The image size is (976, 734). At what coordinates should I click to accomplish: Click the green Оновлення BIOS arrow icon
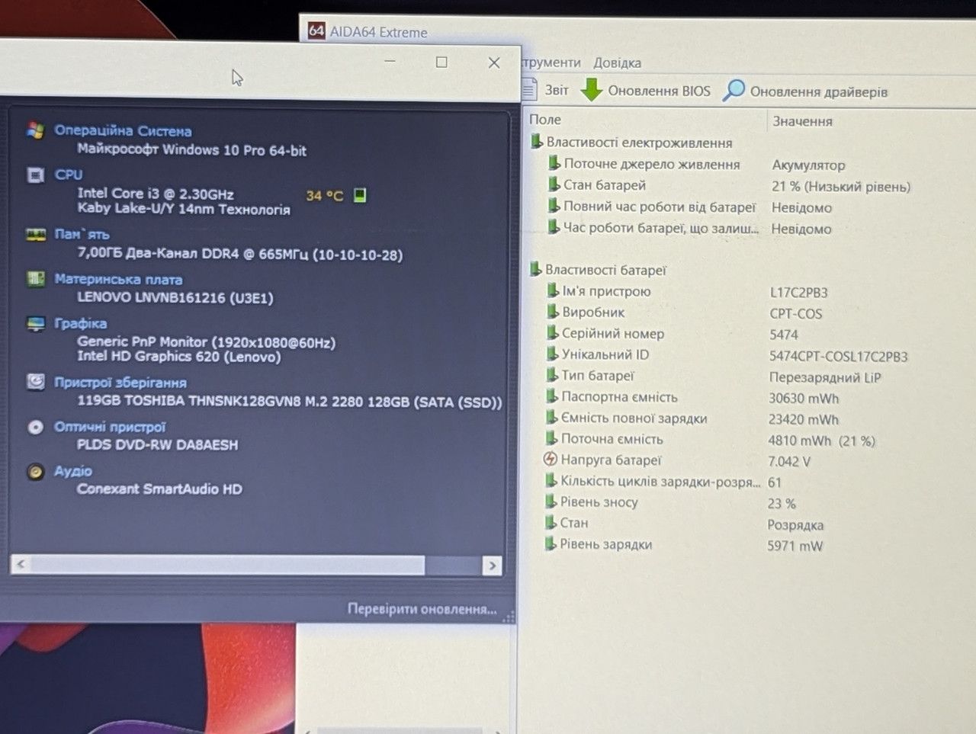[591, 89]
